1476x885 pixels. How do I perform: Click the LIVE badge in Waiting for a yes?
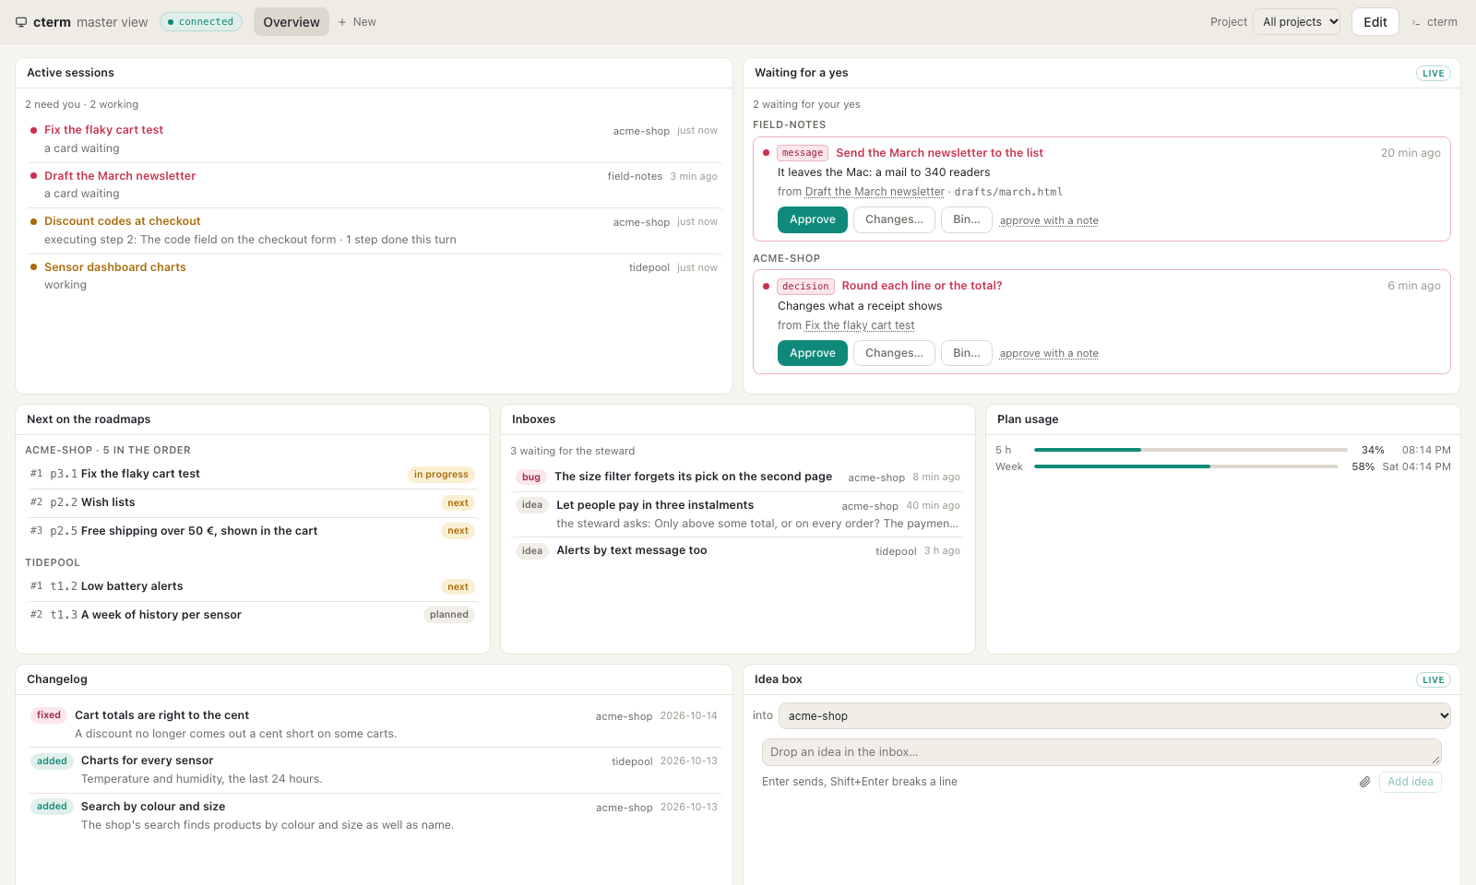point(1433,74)
